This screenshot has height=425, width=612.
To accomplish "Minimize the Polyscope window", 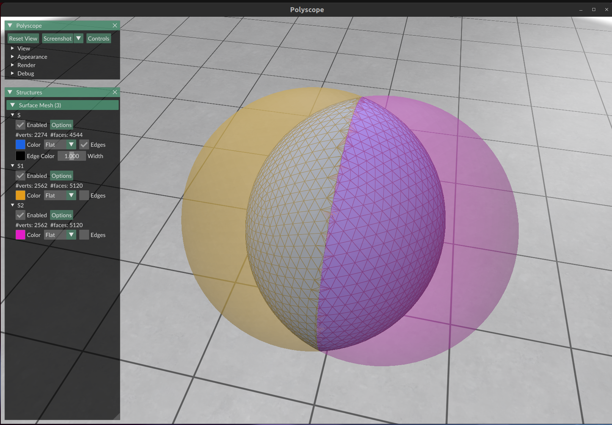I will tap(581, 9).
